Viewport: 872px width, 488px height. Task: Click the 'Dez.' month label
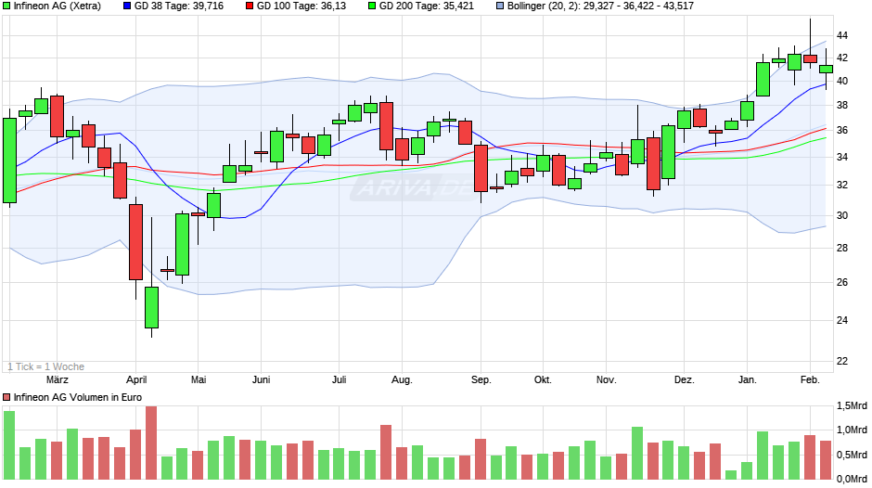685,379
